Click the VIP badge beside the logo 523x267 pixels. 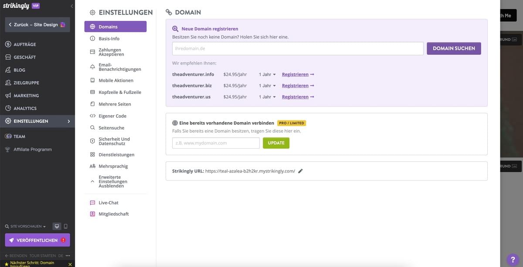click(36, 6)
